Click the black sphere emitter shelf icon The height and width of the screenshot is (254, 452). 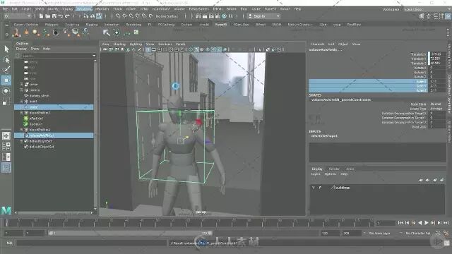[x=56, y=32]
